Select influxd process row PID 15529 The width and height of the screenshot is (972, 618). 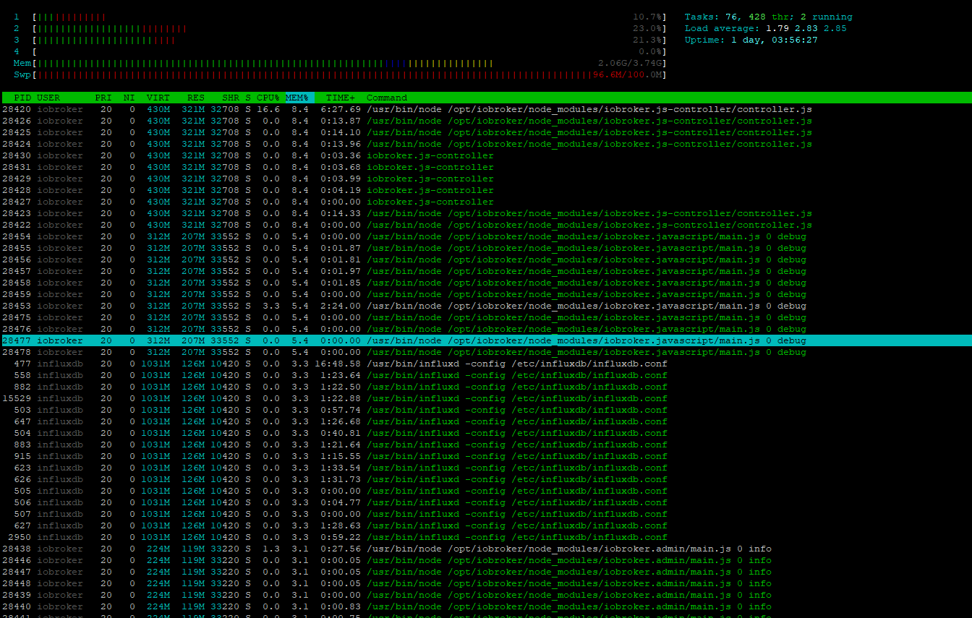pyautogui.click(x=486, y=398)
